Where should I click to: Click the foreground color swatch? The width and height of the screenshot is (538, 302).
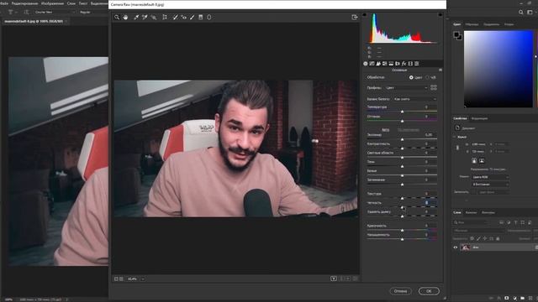(456, 34)
